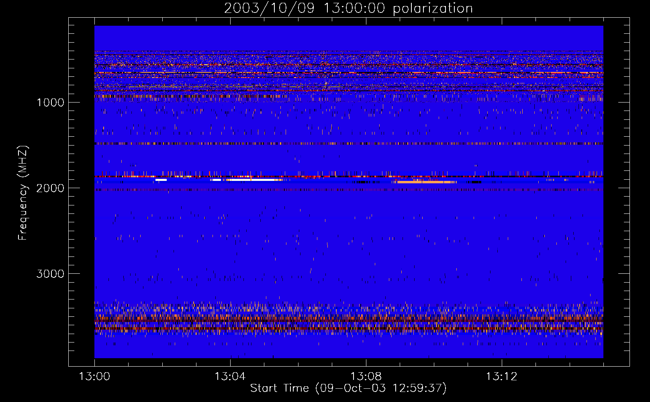Screen dimensions: 650x402
Task: Click the short white streak left of 13:02
Action: tap(161, 180)
